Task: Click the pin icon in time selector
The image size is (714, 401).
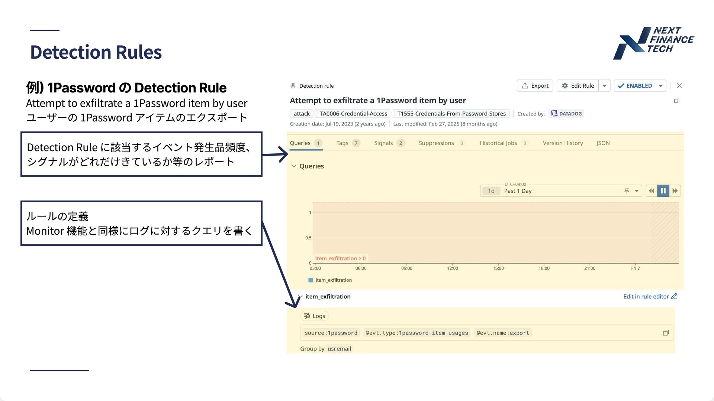Action: (x=627, y=191)
